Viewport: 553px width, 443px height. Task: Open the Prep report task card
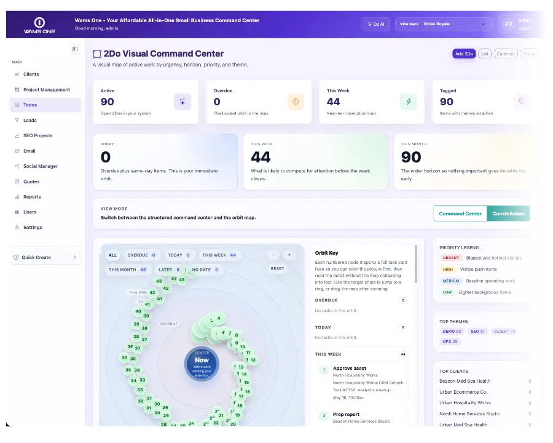[361, 418]
